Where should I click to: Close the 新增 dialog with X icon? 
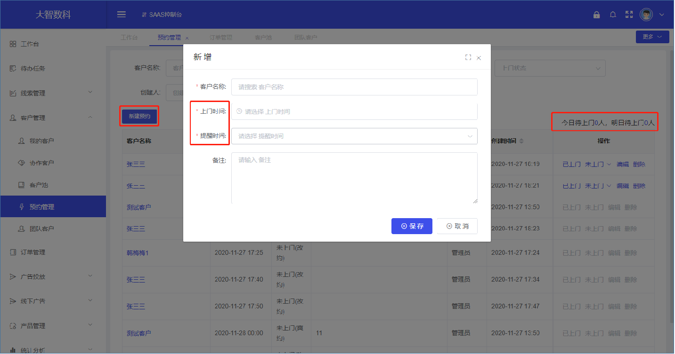tap(479, 58)
